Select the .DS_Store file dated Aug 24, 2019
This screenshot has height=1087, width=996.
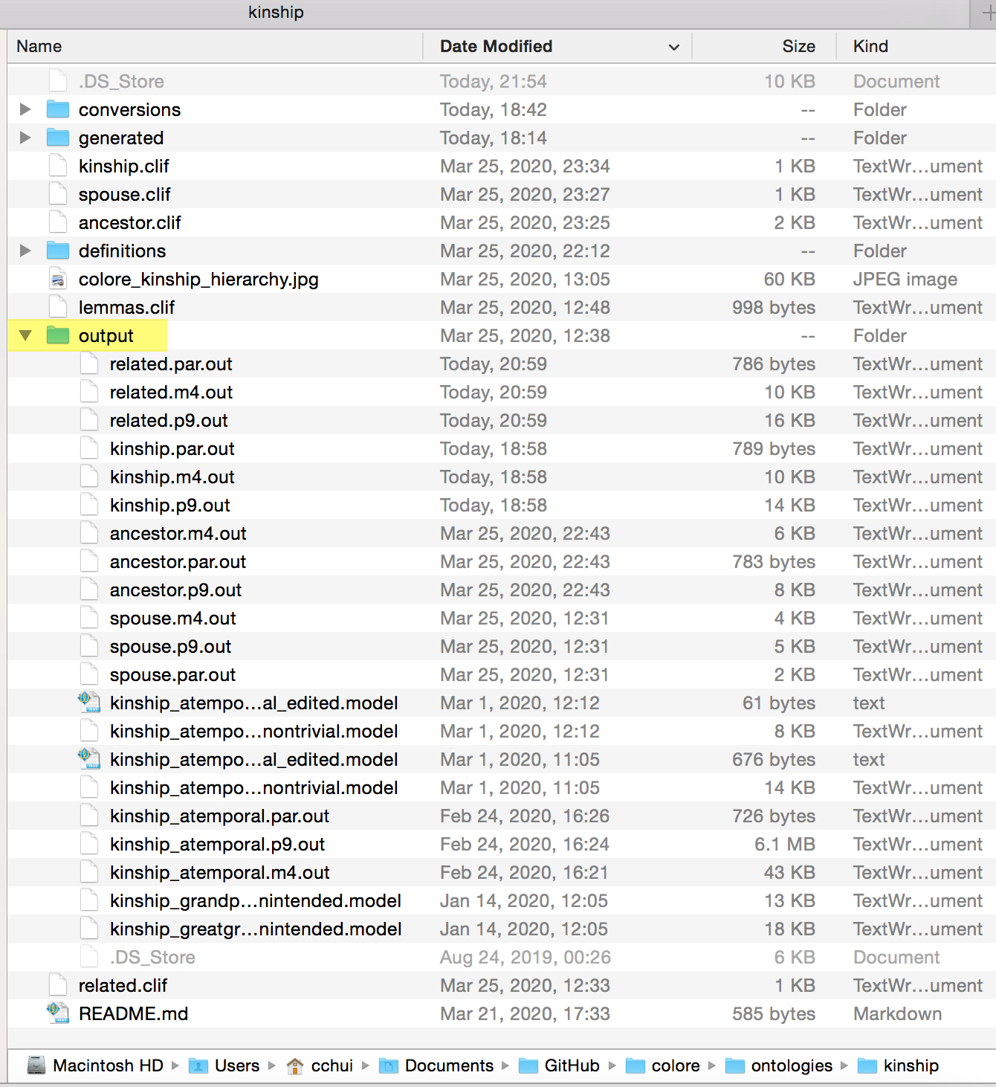(x=152, y=957)
